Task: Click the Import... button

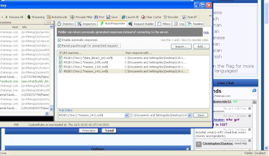Action: point(181,47)
